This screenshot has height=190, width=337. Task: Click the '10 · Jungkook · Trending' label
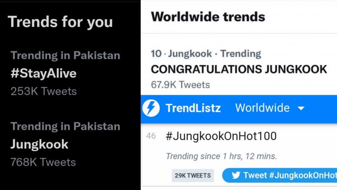coord(206,54)
